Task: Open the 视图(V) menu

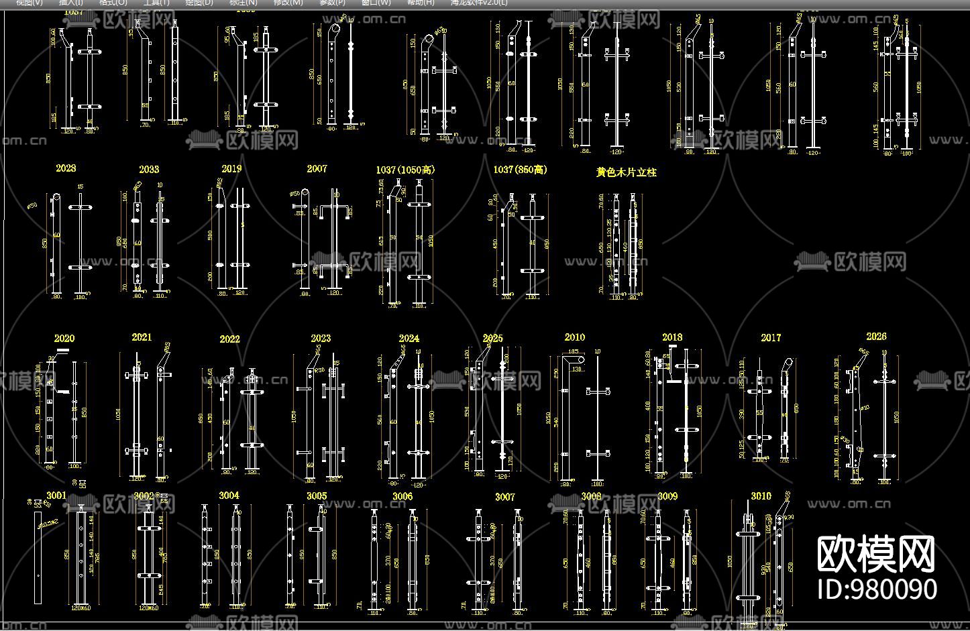Action: (x=28, y=3)
